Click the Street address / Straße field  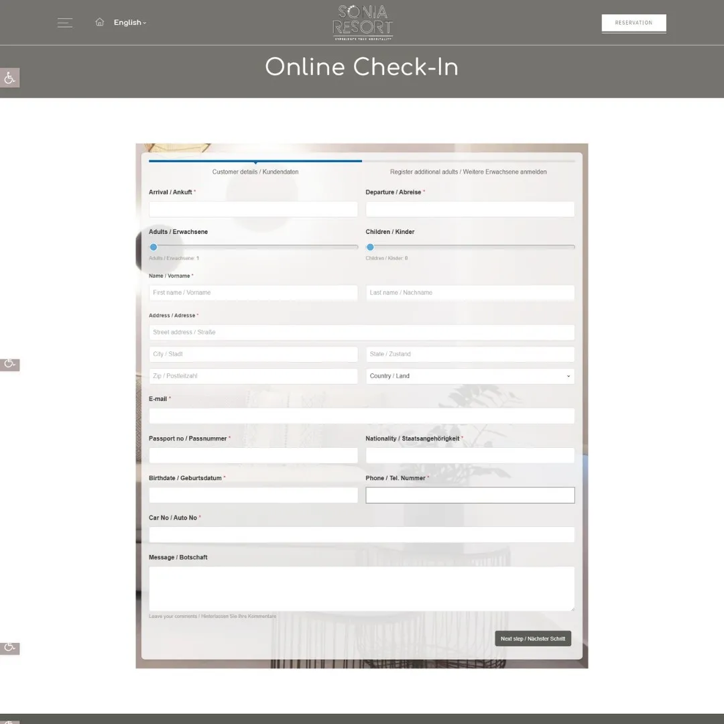point(361,333)
